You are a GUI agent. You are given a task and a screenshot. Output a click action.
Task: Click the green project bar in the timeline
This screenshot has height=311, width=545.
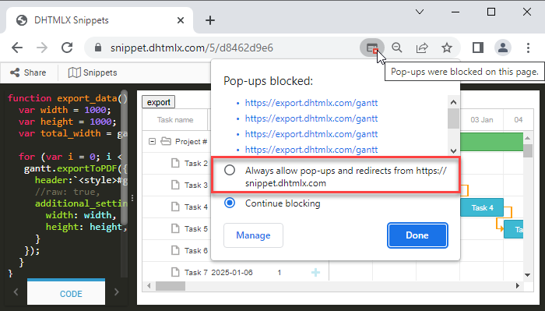[492, 142]
